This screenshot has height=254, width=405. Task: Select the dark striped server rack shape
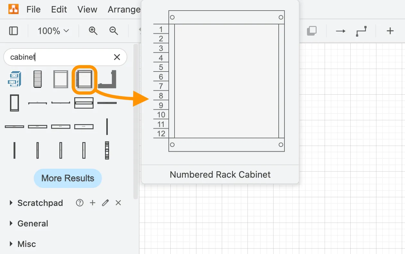pyautogui.click(x=38, y=79)
